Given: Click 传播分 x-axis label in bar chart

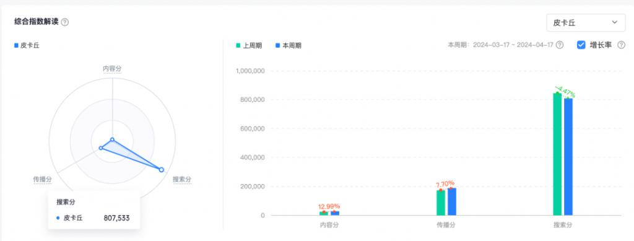Looking at the screenshot, I should 446,225.
